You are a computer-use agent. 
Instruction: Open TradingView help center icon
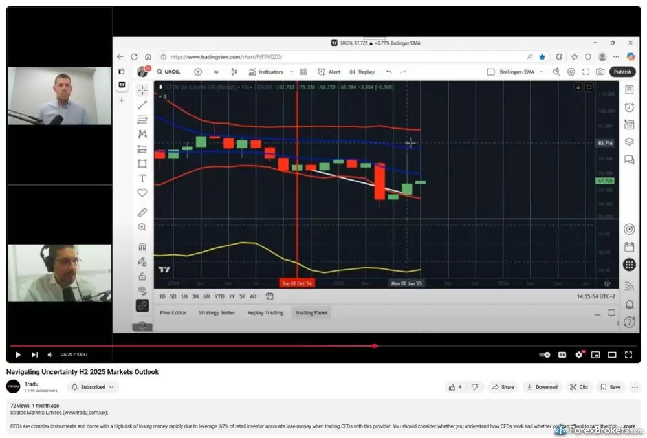[630, 322]
